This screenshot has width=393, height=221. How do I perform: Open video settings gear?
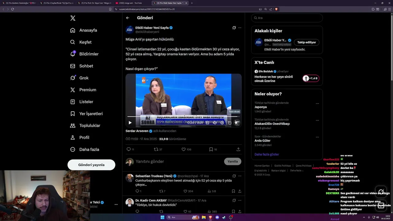tap(222, 122)
